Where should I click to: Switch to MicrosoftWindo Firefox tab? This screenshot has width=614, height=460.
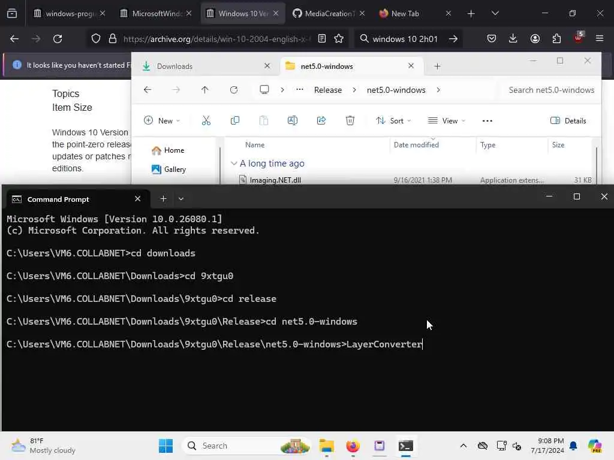[x=156, y=13]
